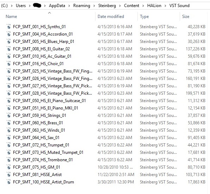Click the file icon for FCP_SMT_008_HS_El_Guitar_02
Viewport: 210px width, 194px height.
8,49
